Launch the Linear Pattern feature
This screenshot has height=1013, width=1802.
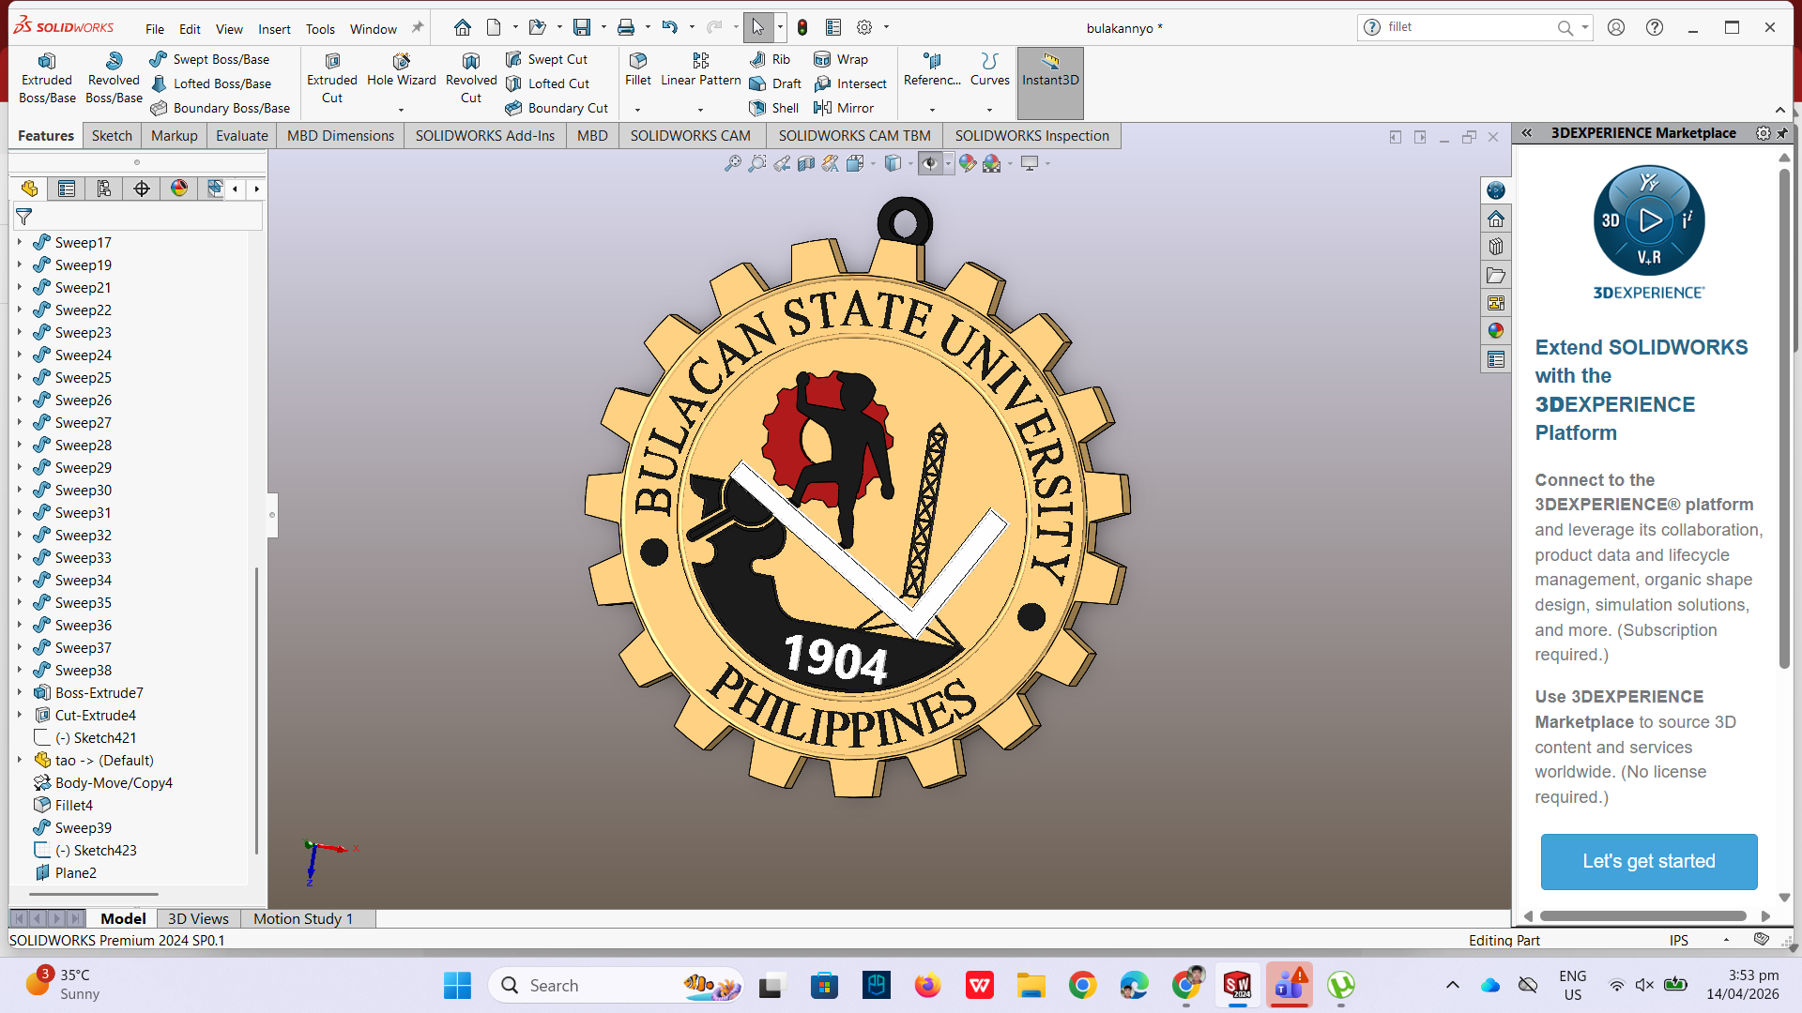point(701,70)
